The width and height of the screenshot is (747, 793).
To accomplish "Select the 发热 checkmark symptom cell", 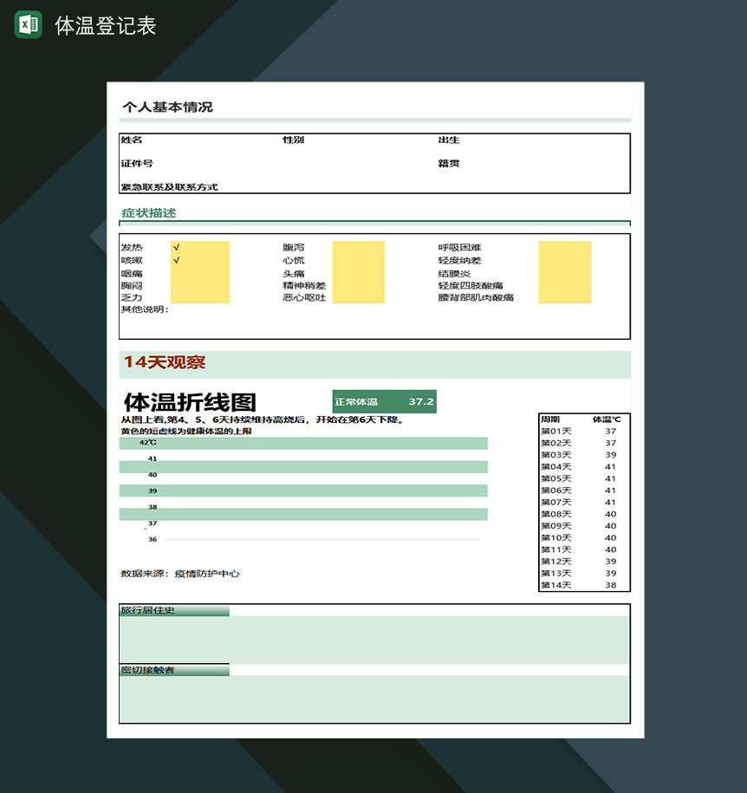I will point(176,245).
